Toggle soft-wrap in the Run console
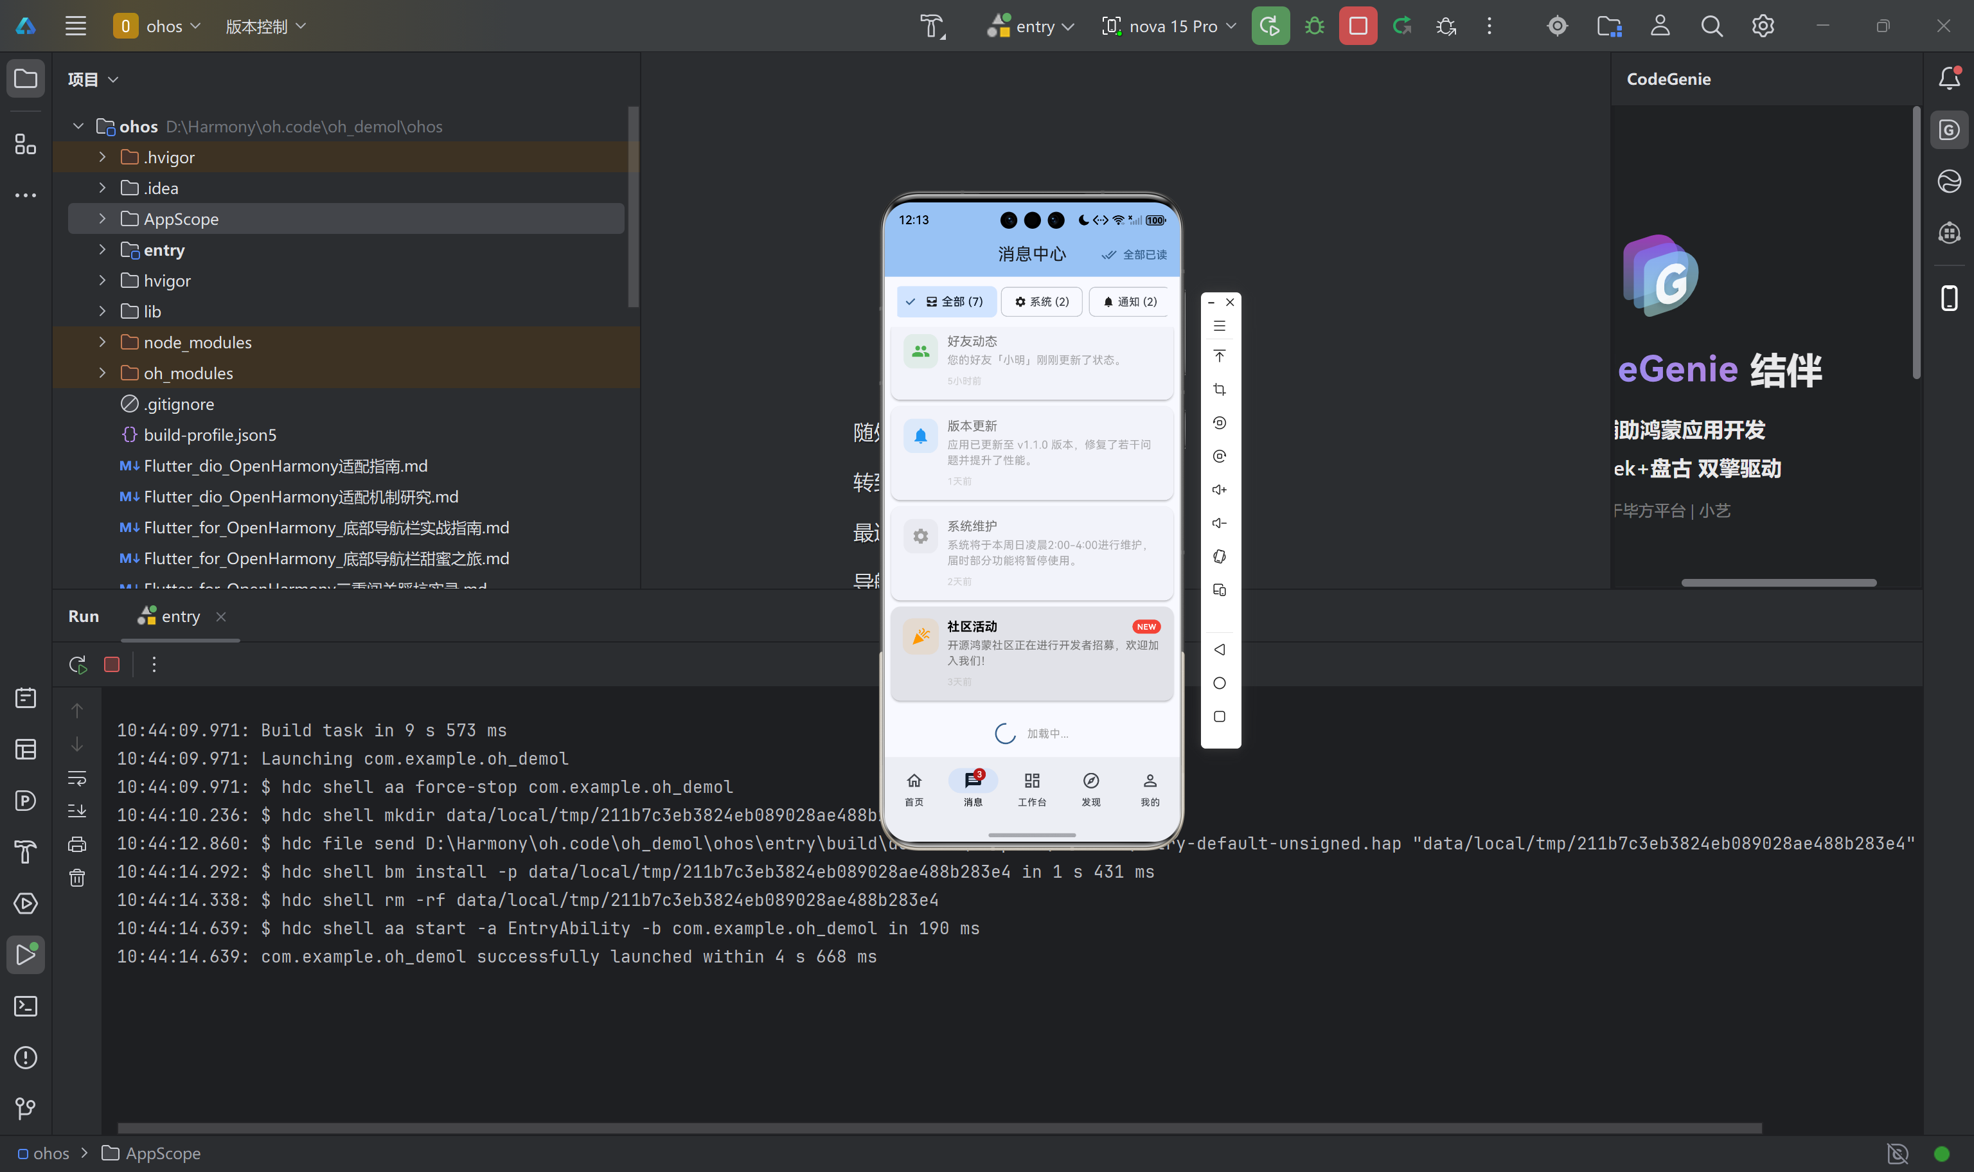Viewport: 1974px width, 1172px height. tap(76, 778)
